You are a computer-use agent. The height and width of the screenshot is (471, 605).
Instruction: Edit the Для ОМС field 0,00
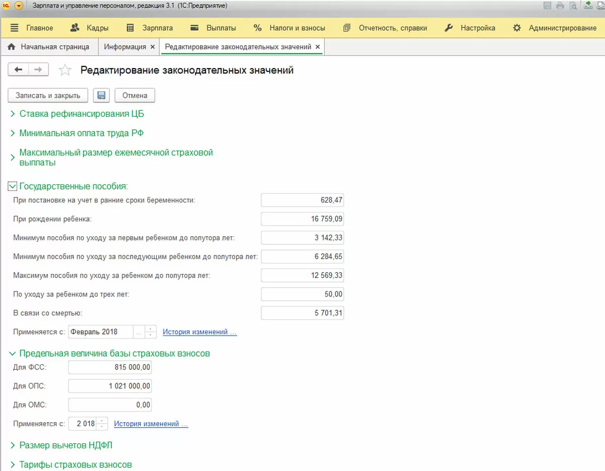click(109, 405)
